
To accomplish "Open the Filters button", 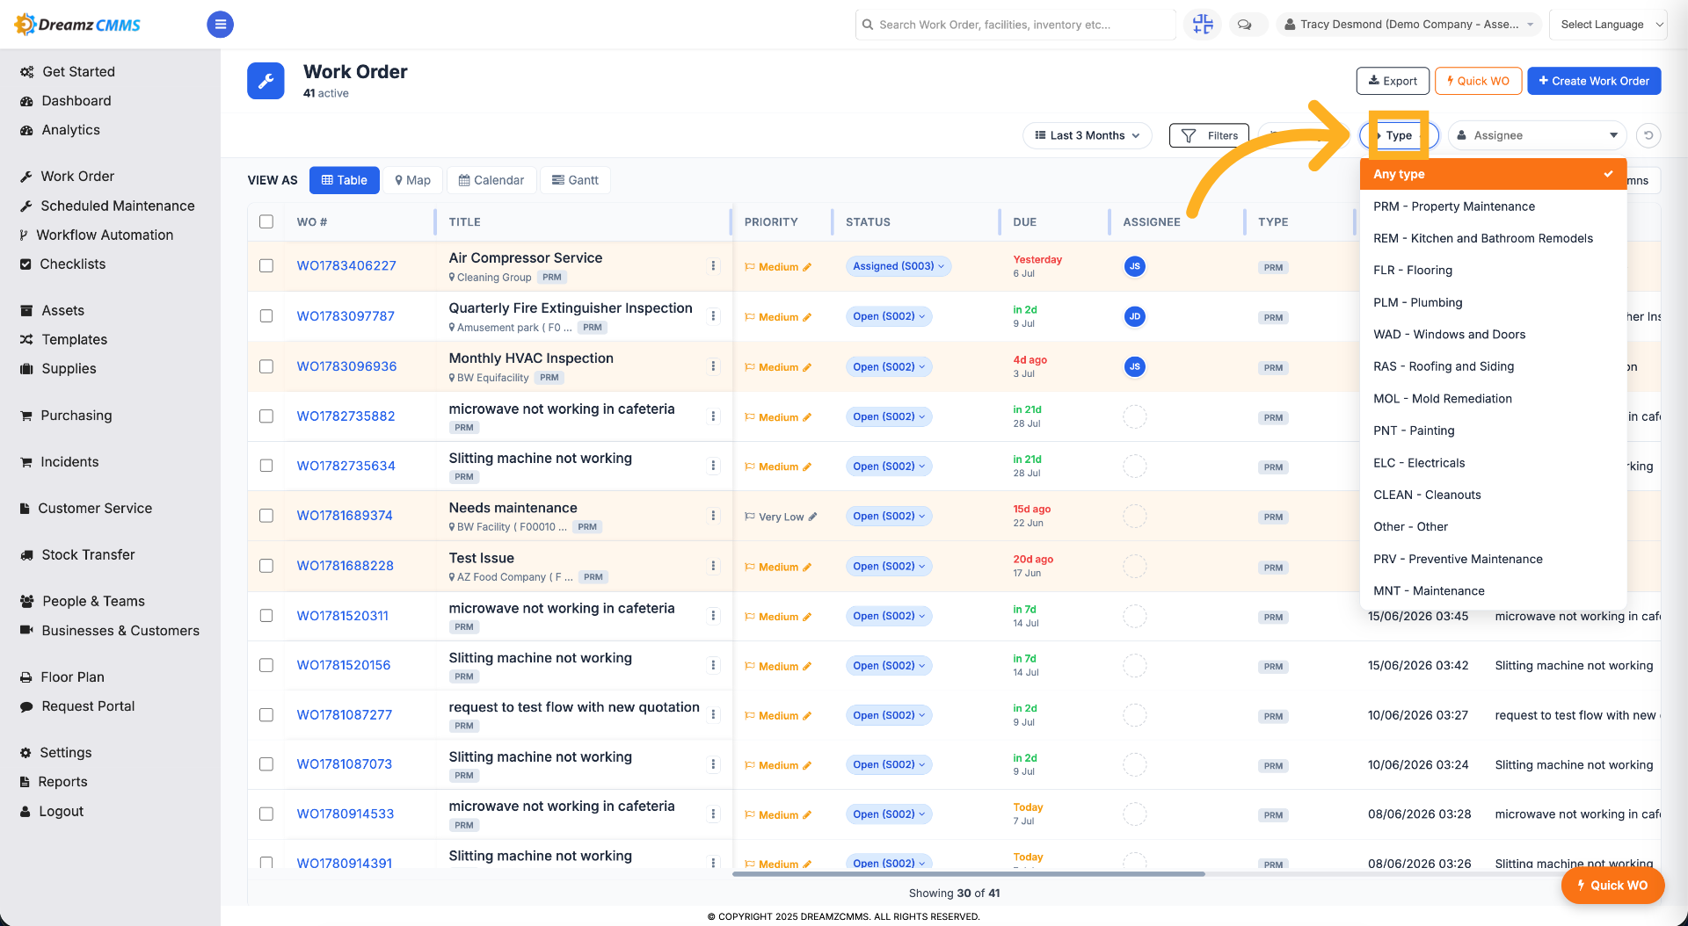I will (1209, 135).
